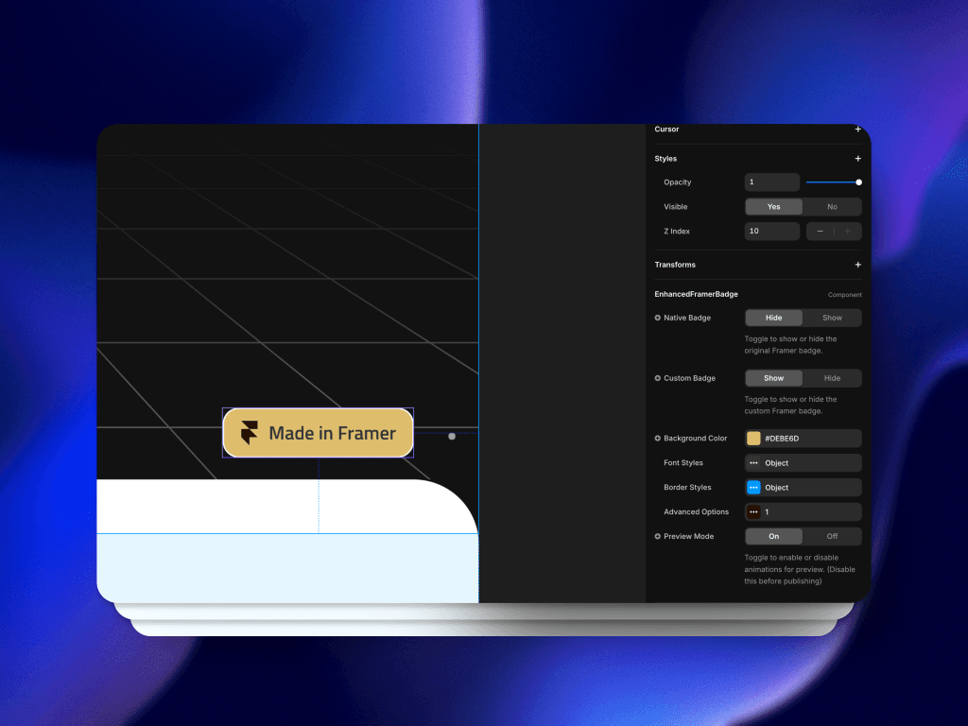This screenshot has height=726, width=968.
Task: Click the Styles section header
Action: [x=665, y=159]
